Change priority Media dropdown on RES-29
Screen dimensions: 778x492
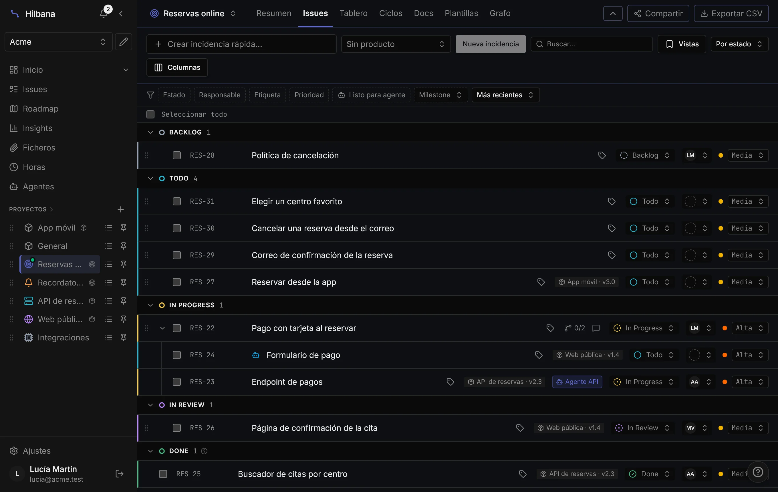[x=748, y=255]
